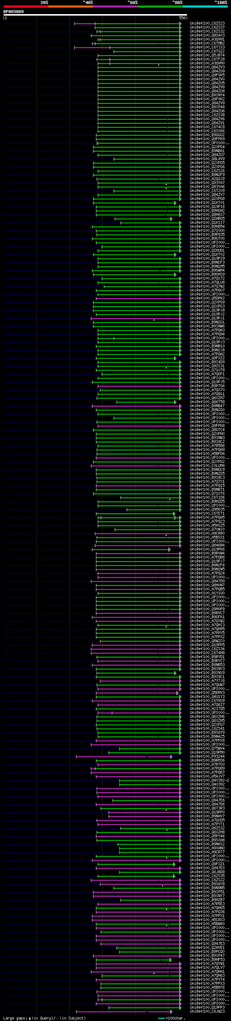Image resolution: width=231 pixels, height=1021 pixels.
Task: Select hit label UniRef100_C6ZS37
Action: (207, 28)
